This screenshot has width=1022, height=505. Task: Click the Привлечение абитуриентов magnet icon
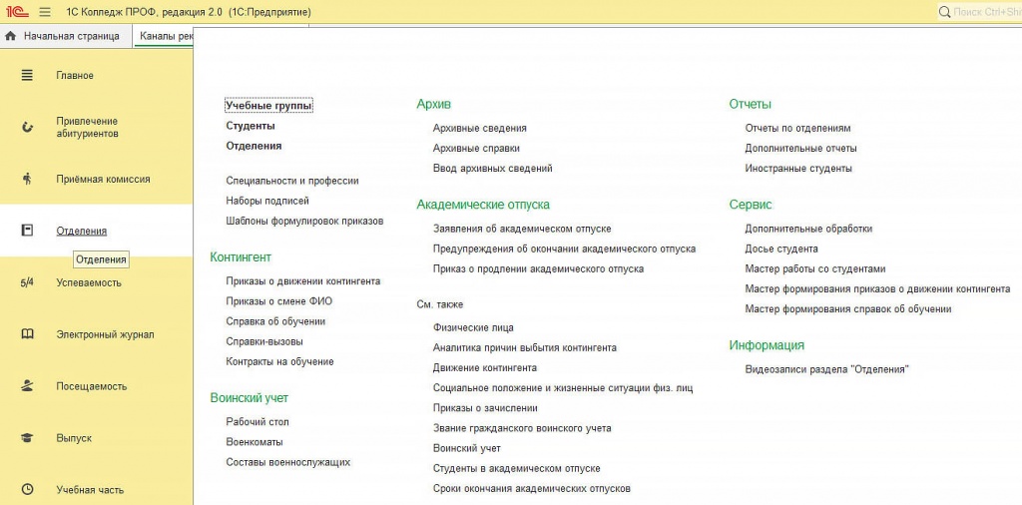coord(27,127)
